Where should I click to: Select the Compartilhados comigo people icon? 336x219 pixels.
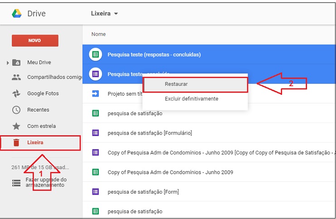pyautogui.click(x=16, y=78)
